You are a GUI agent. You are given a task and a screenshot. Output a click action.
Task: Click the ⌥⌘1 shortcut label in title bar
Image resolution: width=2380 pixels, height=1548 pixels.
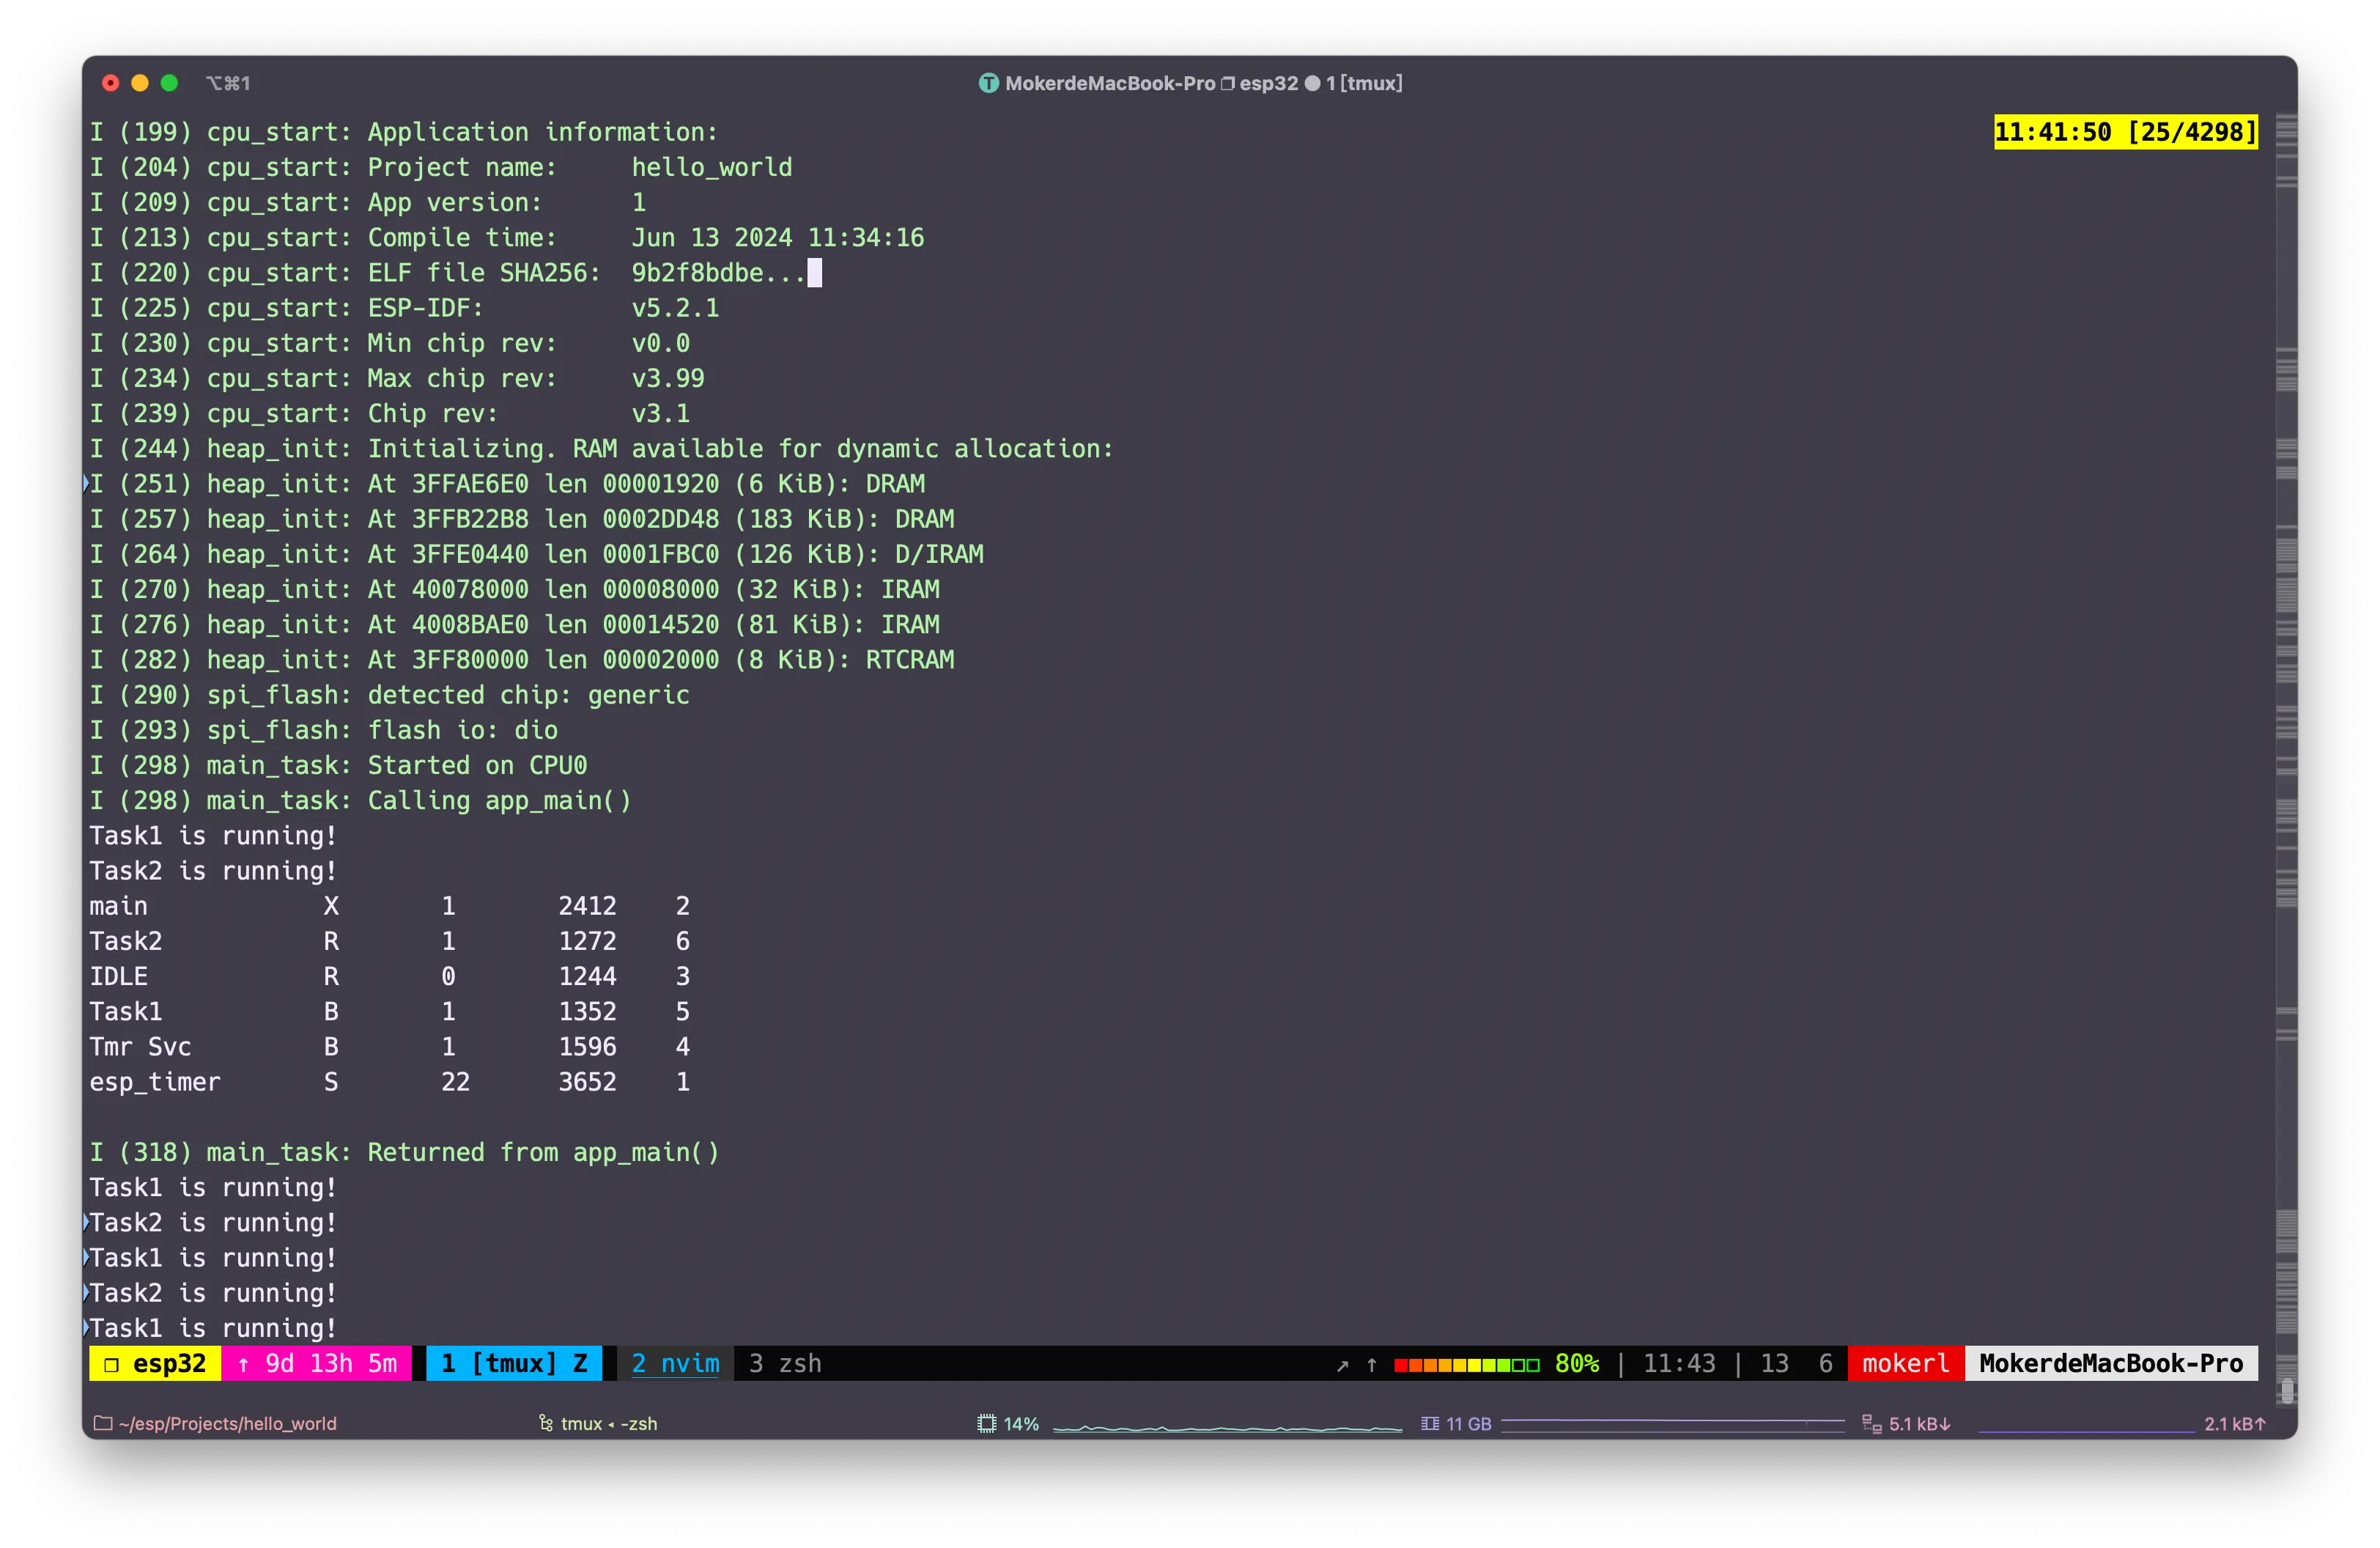228,83
